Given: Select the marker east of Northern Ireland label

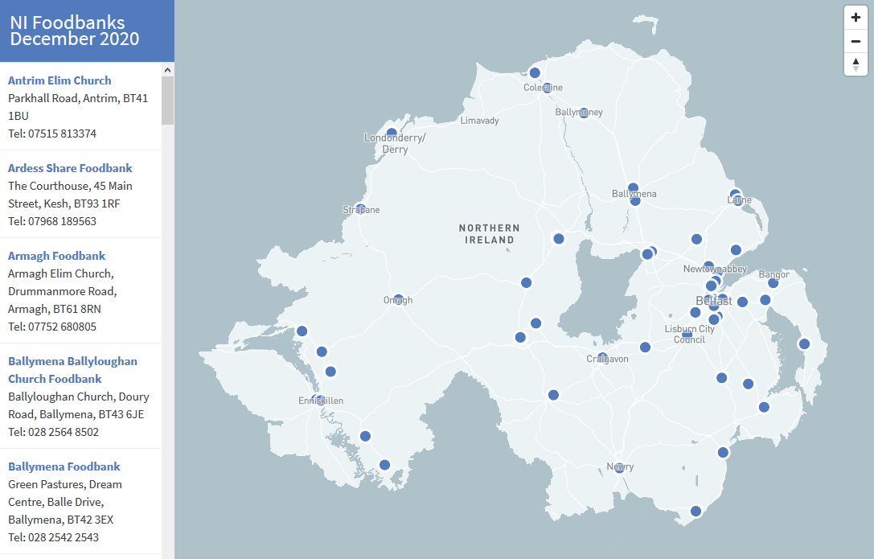Looking at the screenshot, I should point(559,239).
